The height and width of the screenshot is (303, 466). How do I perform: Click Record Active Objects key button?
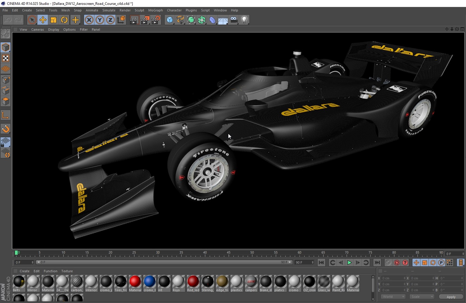[x=388, y=263]
